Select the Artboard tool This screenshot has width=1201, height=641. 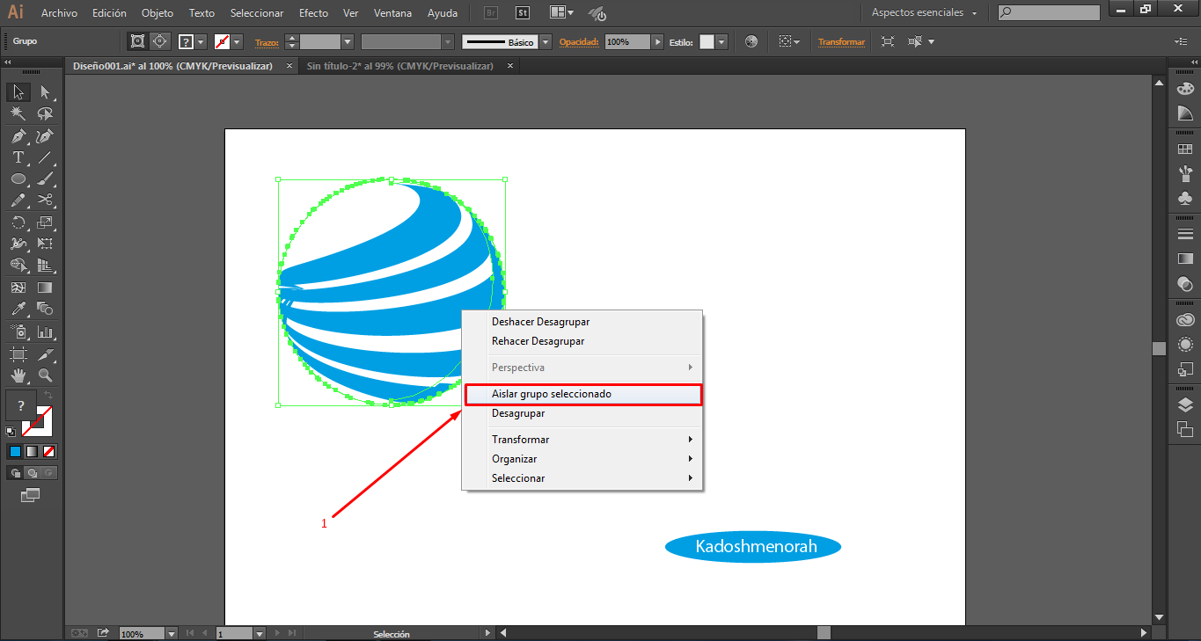(x=18, y=354)
